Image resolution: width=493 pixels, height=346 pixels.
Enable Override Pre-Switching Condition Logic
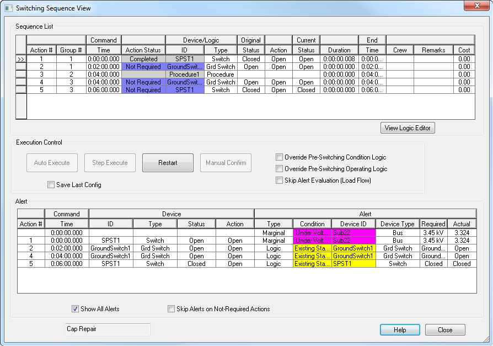[280, 157]
